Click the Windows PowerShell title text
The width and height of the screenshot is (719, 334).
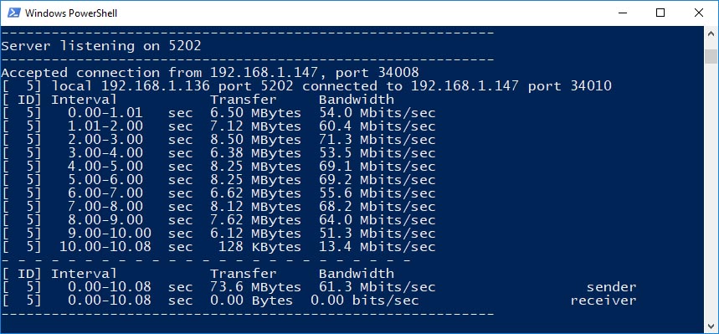71,13
